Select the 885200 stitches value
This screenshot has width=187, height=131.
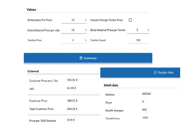pos(147,94)
